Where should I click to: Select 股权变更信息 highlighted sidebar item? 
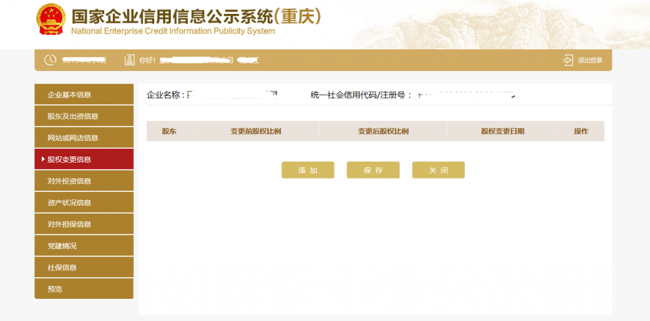pos(84,160)
